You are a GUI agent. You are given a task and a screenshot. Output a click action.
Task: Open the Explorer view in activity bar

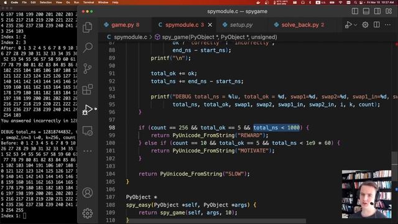pyautogui.click(x=87, y=27)
